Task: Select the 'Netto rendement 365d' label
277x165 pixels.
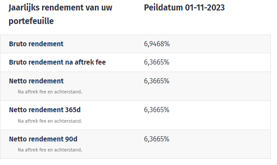Action: [45, 110]
